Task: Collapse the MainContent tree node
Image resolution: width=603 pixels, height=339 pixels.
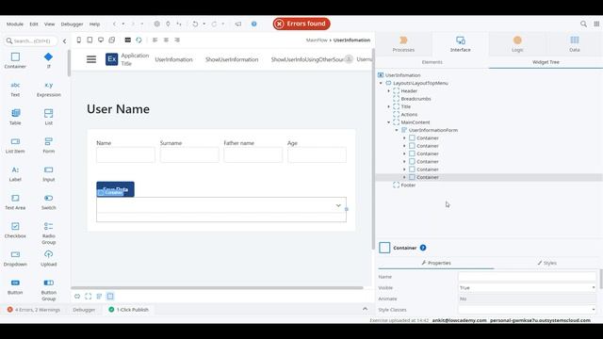Action: click(x=389, y=122)
